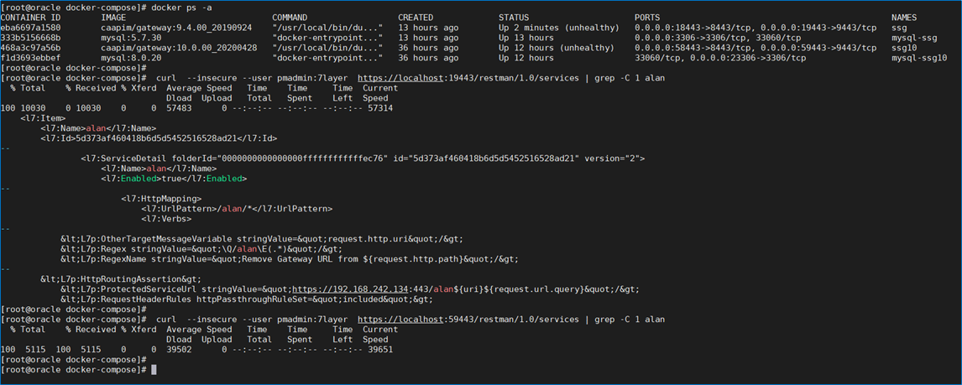Click container ID 333b5156668b
962x385 pixels.
tap(31, 38)
